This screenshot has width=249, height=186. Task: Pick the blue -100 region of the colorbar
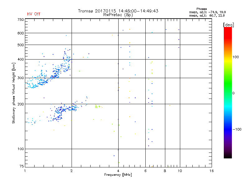click(228, 129)
